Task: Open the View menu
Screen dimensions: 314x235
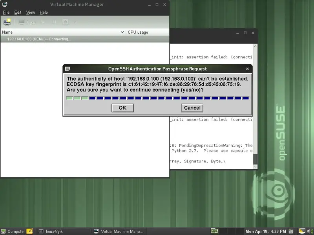Action: pyautogui.click(x=31, y=13)
